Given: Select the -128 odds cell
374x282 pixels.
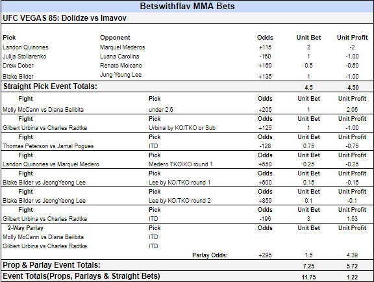Looking at the screenshot, I should [265, 146].
